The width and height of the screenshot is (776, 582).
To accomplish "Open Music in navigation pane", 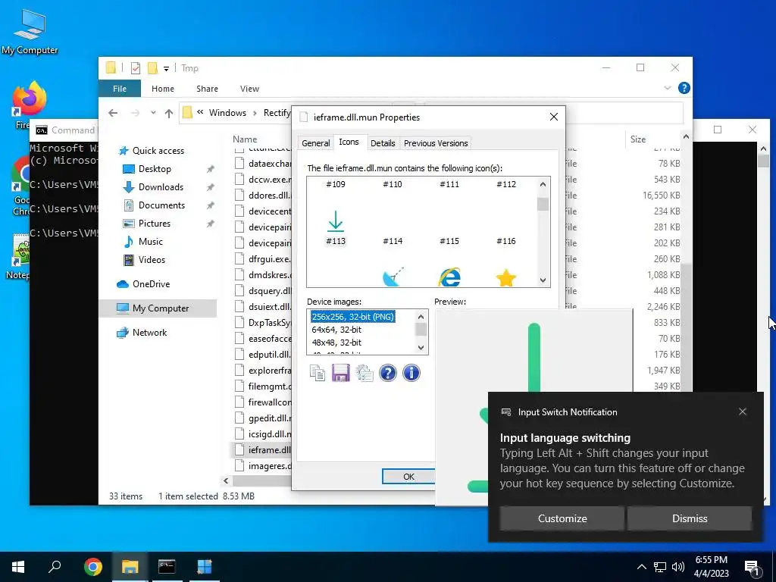I will [x=151, y=242].
